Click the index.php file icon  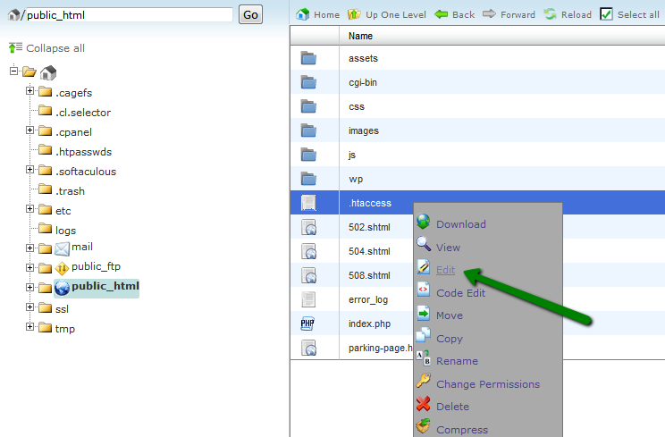click(x=308, y=324)
